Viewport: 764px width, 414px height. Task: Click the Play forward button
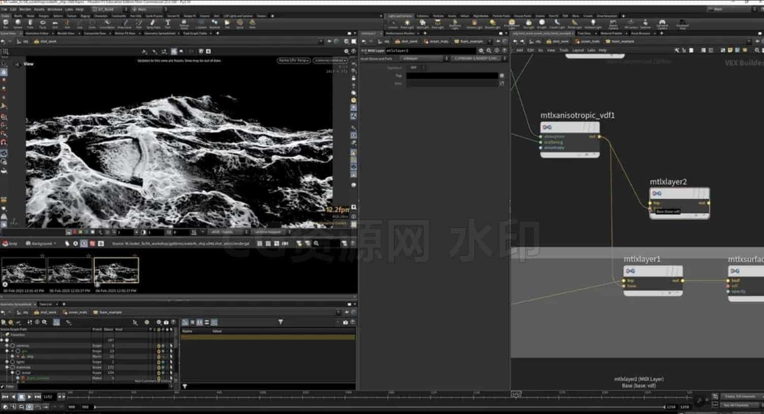coord(29,397)
